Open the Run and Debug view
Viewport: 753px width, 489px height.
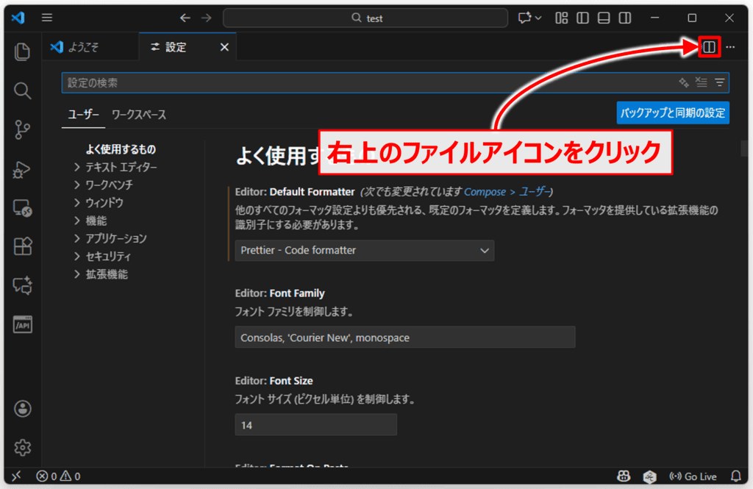(22, 170)
